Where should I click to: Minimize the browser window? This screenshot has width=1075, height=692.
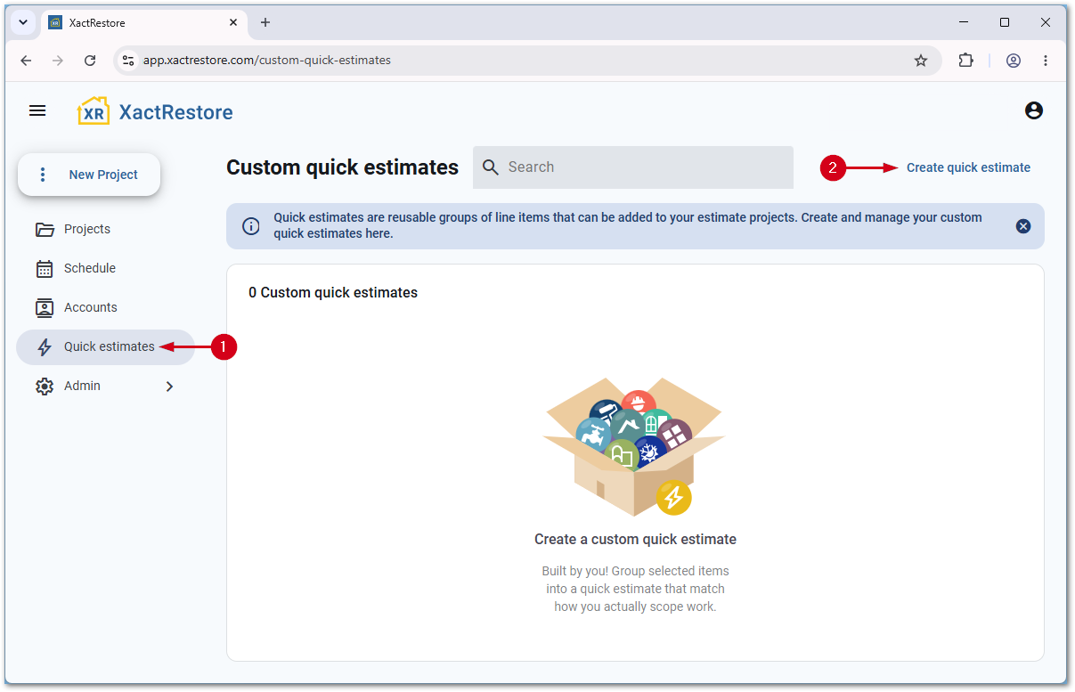tap(964, 22)
